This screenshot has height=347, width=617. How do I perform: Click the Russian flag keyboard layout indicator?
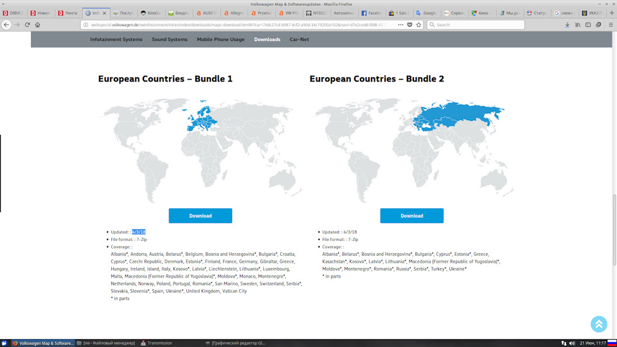[x=612, y=343]
